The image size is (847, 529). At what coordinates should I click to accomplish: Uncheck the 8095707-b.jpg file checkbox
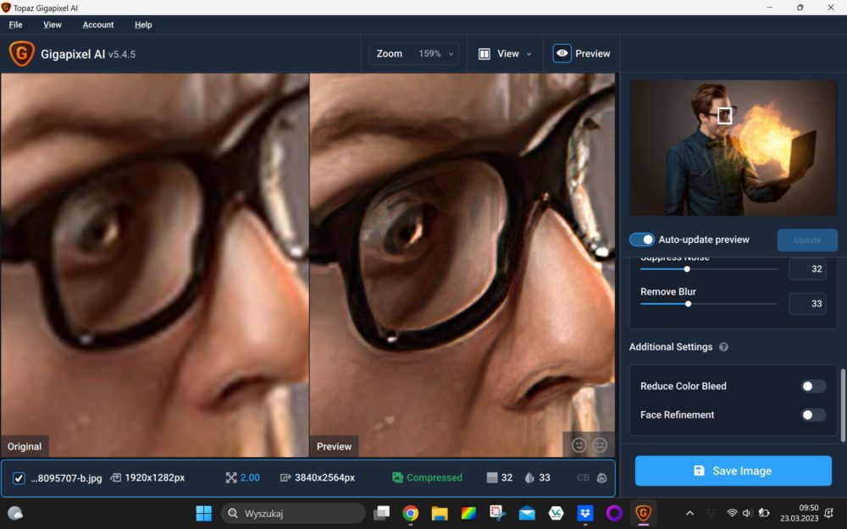tap(19, 478)
